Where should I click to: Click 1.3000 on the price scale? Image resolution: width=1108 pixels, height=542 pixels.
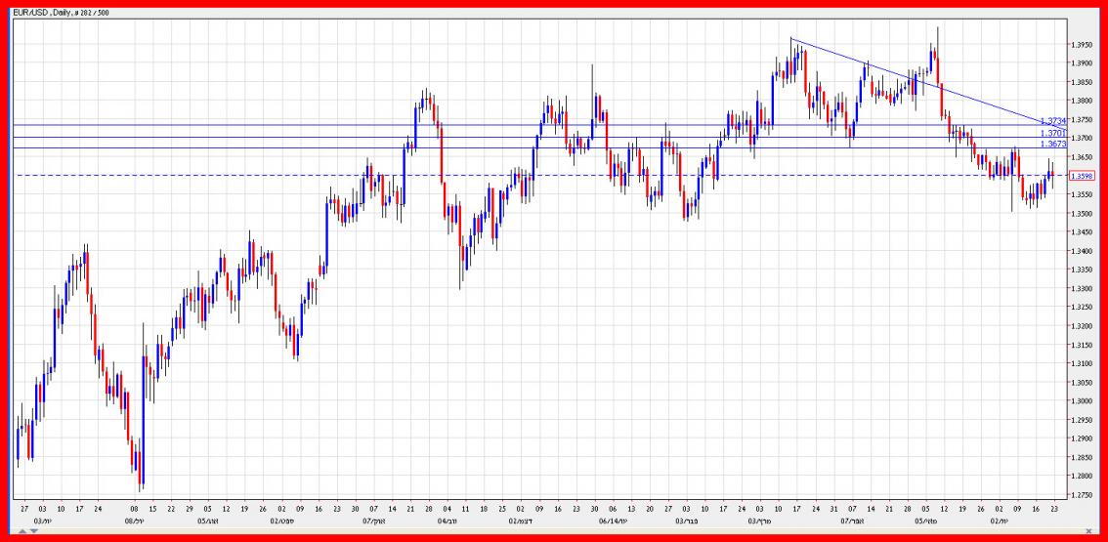[x=1080, y=401]
